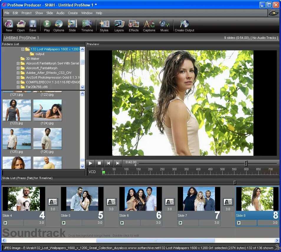Click the transition icon after Slide 5
Image resolution: width=281 pixels, height=252 pixels.
click(111, 202)
